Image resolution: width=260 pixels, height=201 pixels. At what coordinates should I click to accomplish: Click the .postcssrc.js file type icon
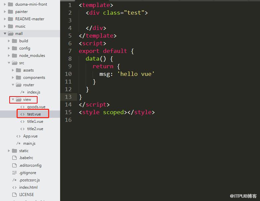(14, 180)
